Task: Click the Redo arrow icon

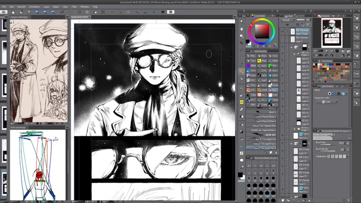Action: pyautogui.click(x=70, y=12)
